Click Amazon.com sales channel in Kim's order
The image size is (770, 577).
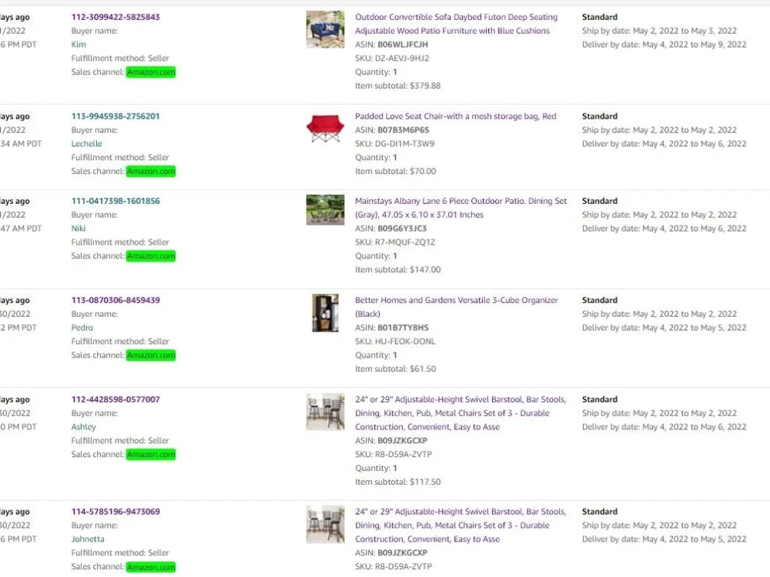(151, 72)
